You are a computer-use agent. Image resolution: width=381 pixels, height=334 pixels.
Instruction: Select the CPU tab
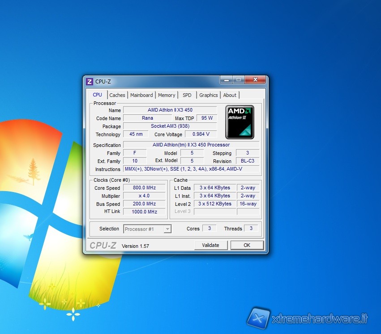click(x=97, y=95)
